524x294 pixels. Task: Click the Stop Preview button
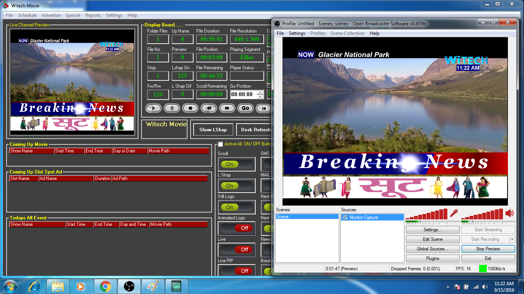[x=488, y=249]
